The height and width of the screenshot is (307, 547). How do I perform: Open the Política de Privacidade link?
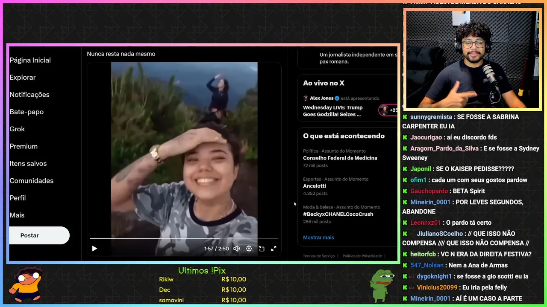362,256
